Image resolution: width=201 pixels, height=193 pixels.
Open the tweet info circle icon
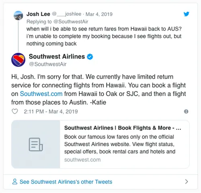[x=186, y=111]
